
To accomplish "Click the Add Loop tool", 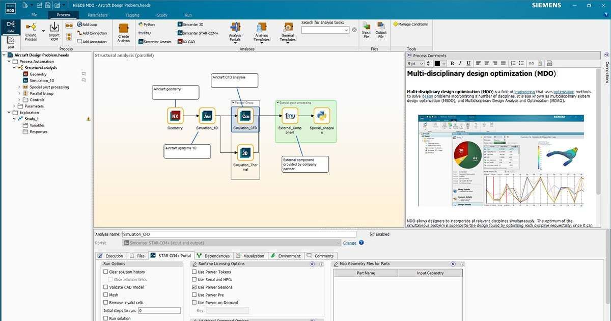I will 87,24.
